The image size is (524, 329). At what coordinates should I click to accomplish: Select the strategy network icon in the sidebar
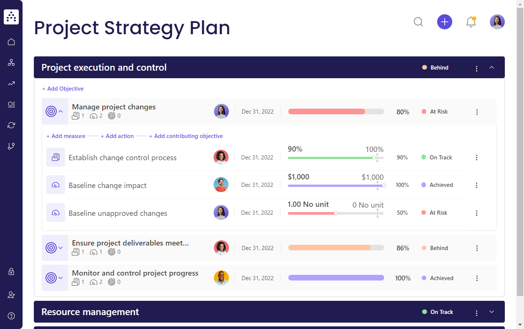point(11,62)
